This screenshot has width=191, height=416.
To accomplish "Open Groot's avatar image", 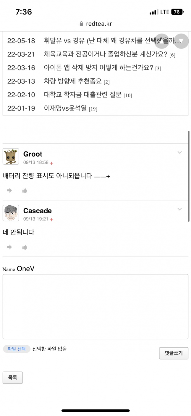I will (x=11, y=156).
